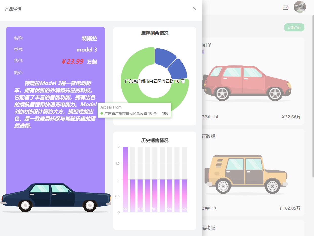
Task: Click the sales bar labeled 2010
Action: (x=140, y=196)
